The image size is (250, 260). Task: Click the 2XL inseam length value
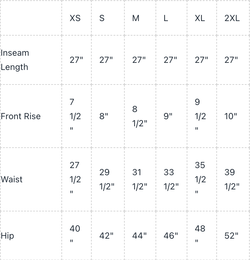click(x=231, y=60)
